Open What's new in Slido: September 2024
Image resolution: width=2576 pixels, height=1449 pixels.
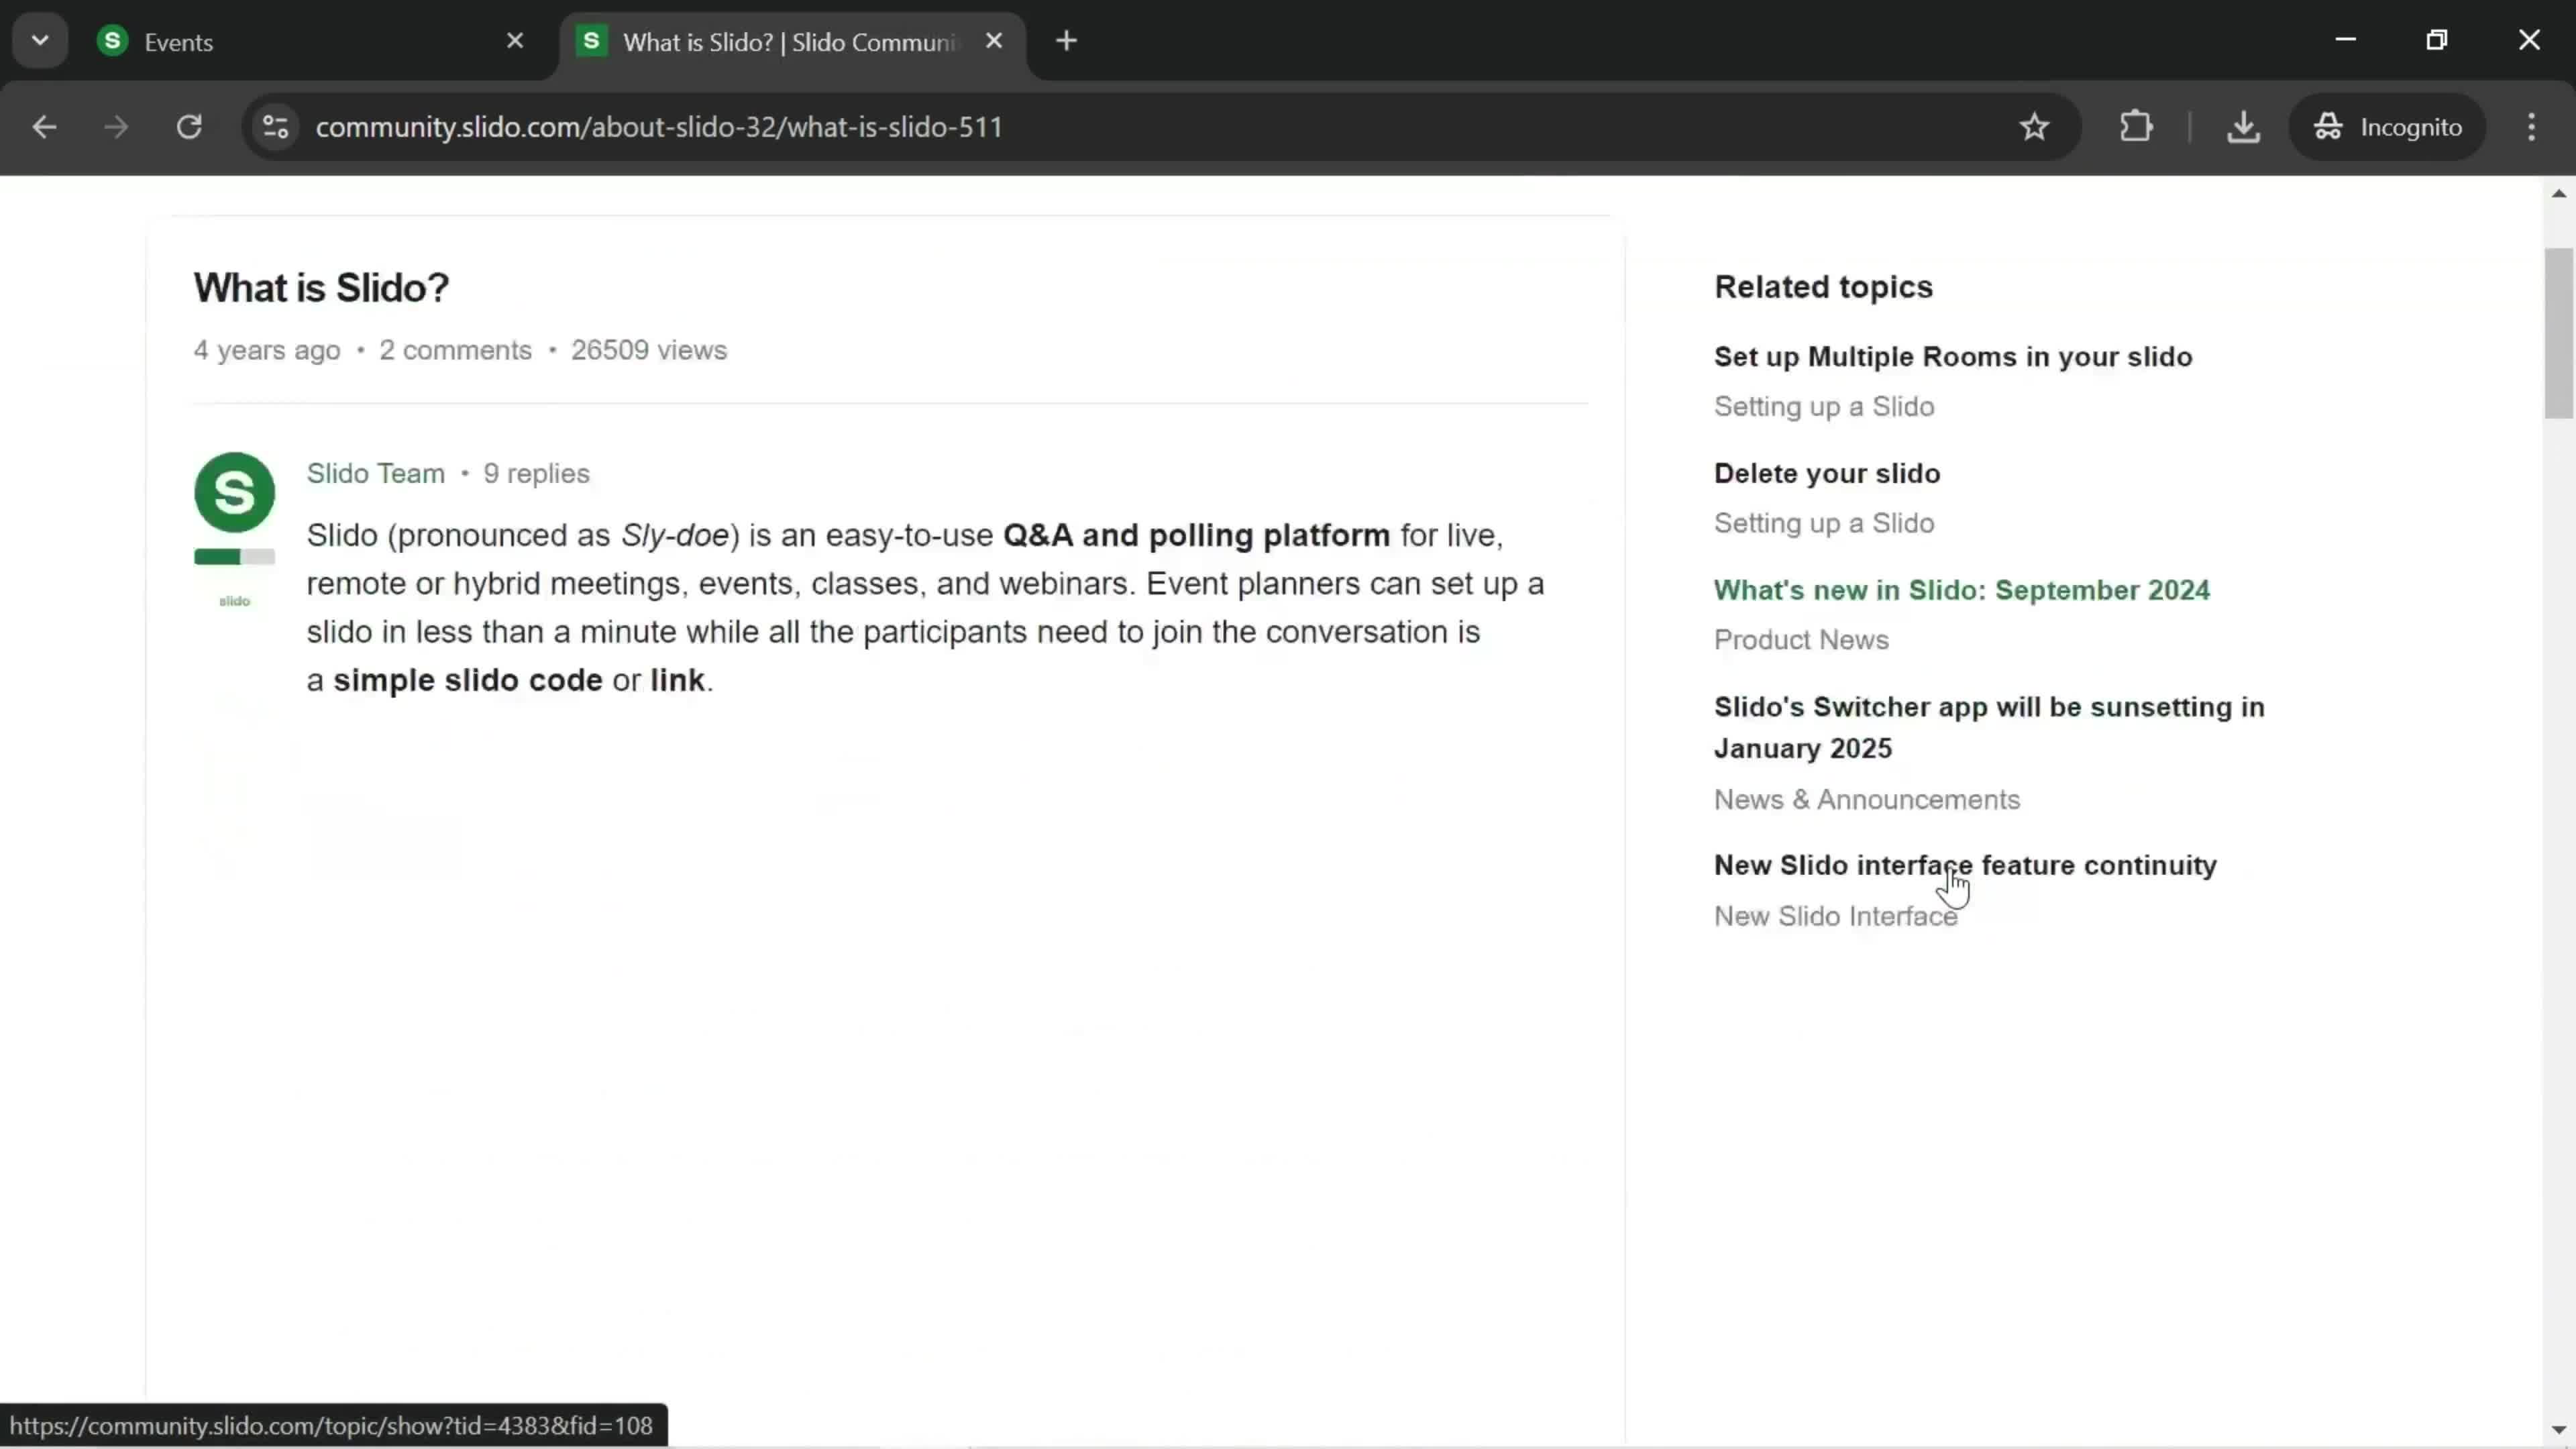click(1961, 590)
